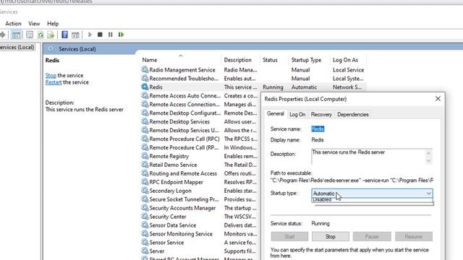Screen dimensions: 463x260
Task: Open the Startup type combo box
Action: 372,194
